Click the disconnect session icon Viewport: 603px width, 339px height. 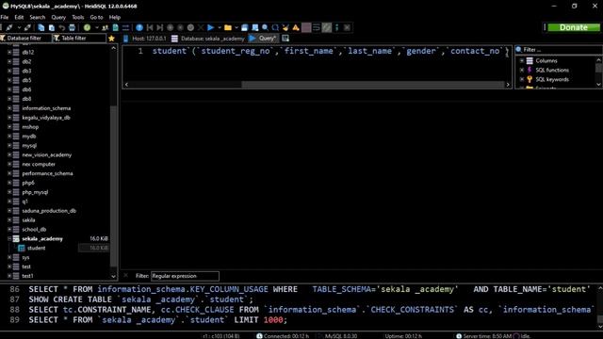click(27, 27)
